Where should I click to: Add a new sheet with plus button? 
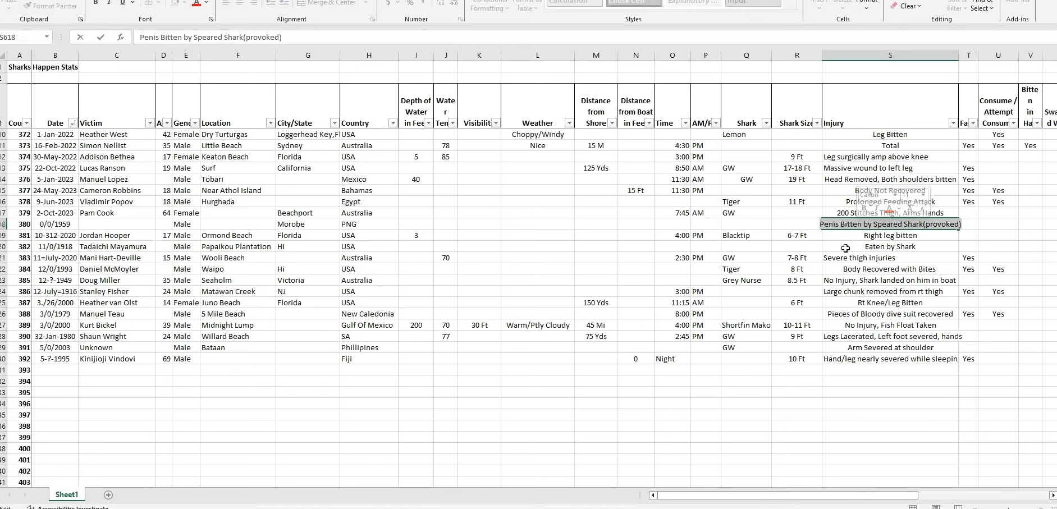[108, 494]
